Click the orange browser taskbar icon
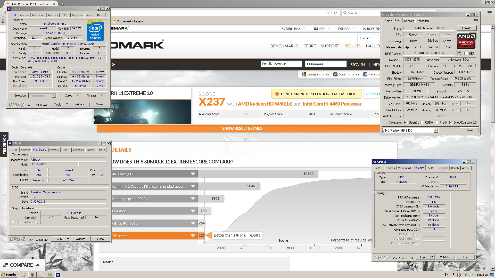Screen dimensions: 495x278 pyautogui.click(x=41, y=275)
